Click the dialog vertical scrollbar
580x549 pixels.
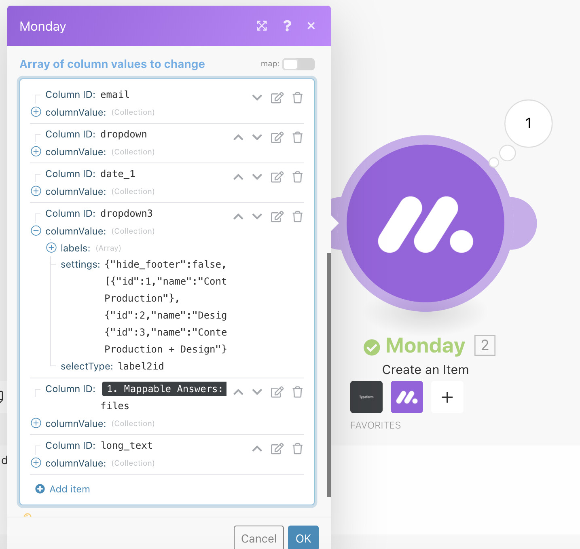pyautogui.click(x=329, y=375)
